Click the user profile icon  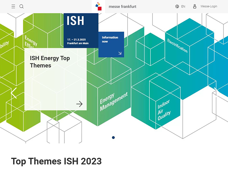tap(195, 6)
